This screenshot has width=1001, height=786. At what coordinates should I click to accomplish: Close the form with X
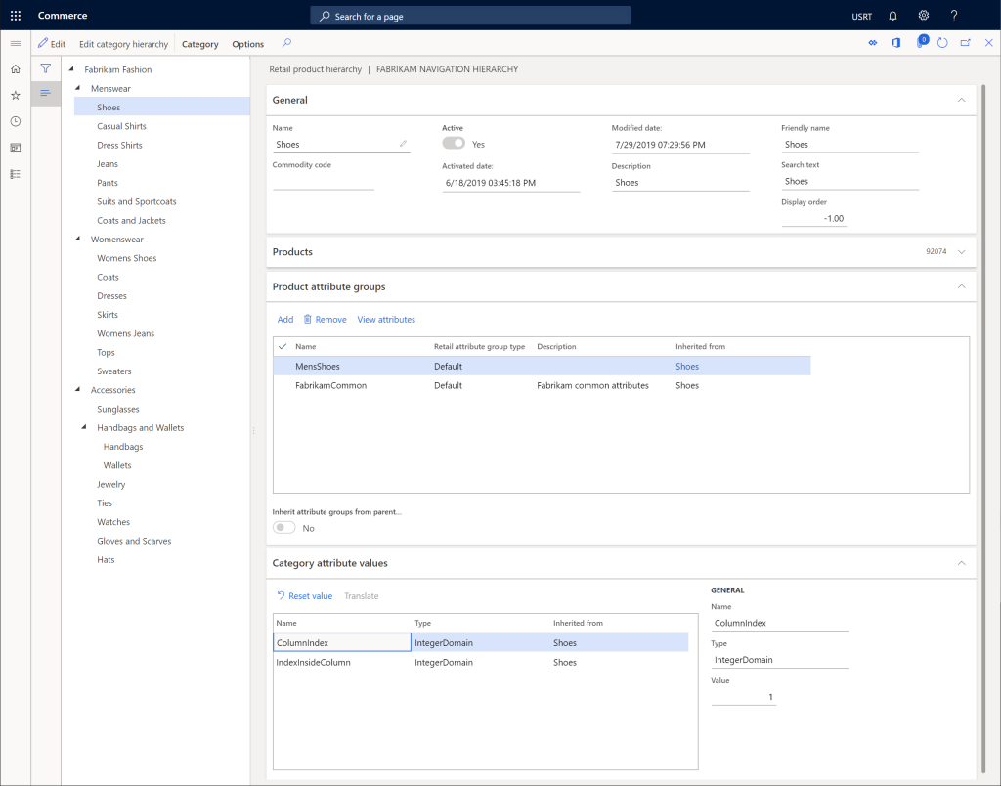coord(989,43)
